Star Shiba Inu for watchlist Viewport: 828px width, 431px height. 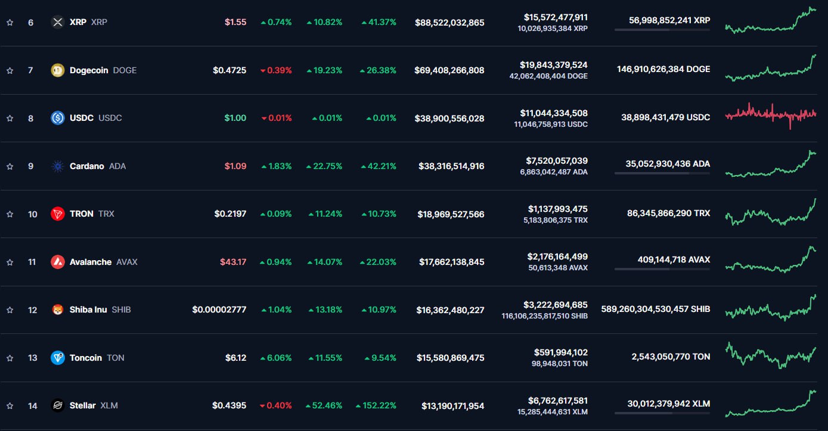[10, 310]
